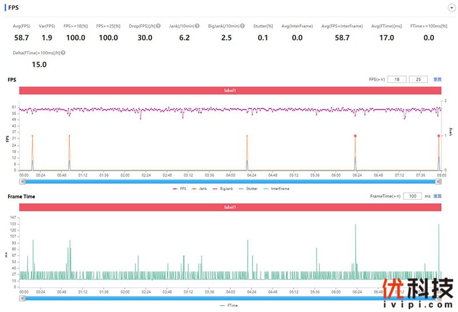Open the BigJank(/10min) help tooltip icon
The image size is (458, 312).
tap(242, 26)
